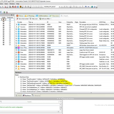114x114 pixels.
Task: Click the Only root filter icon
Action: (30, 19)
